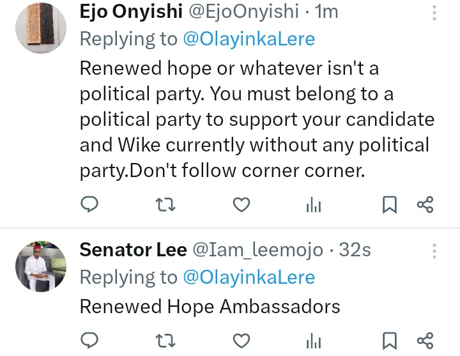Reply to Senator Lee's tweet

pyautogui.click(x=90, y=339)
